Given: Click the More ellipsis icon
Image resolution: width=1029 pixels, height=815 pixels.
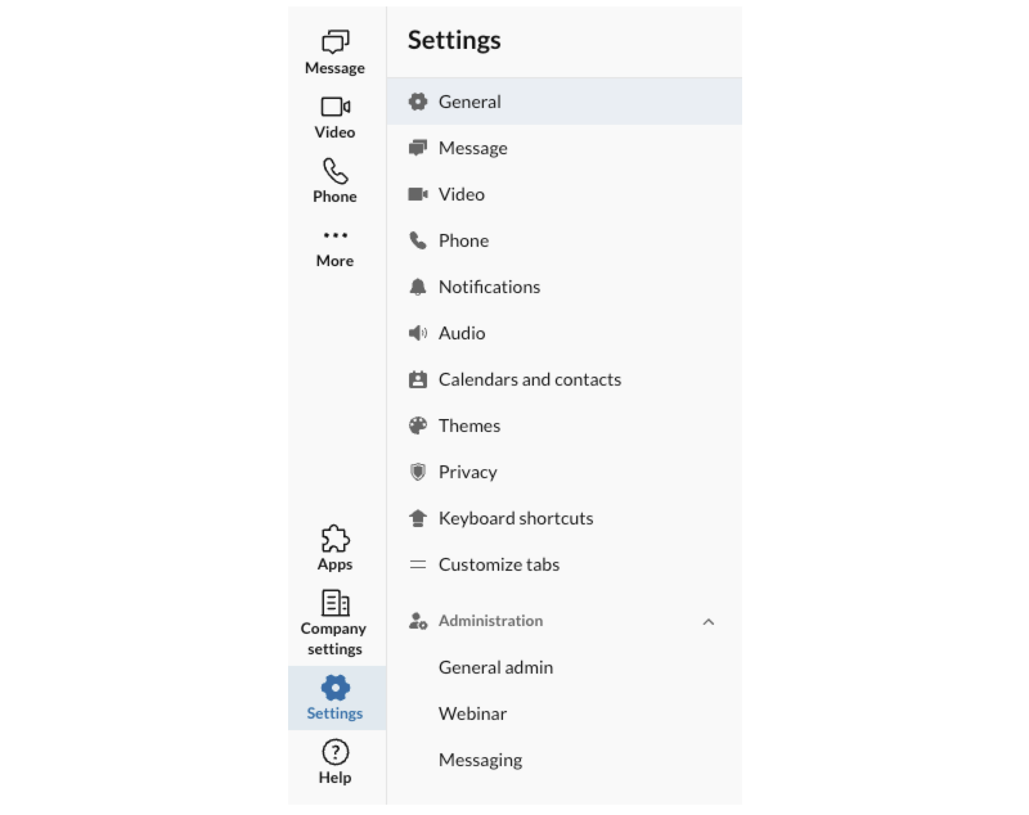Looking at the screenshot, I should pos(333,236).
